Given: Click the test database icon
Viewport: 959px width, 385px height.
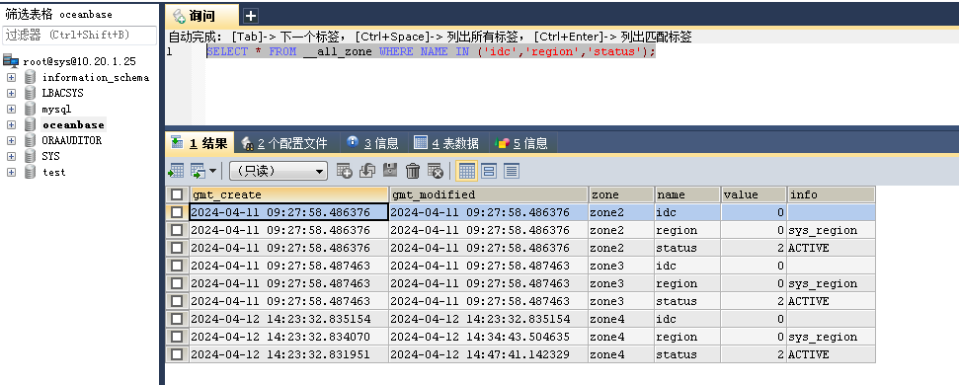Looking at the screenshot, I should 30,173.
